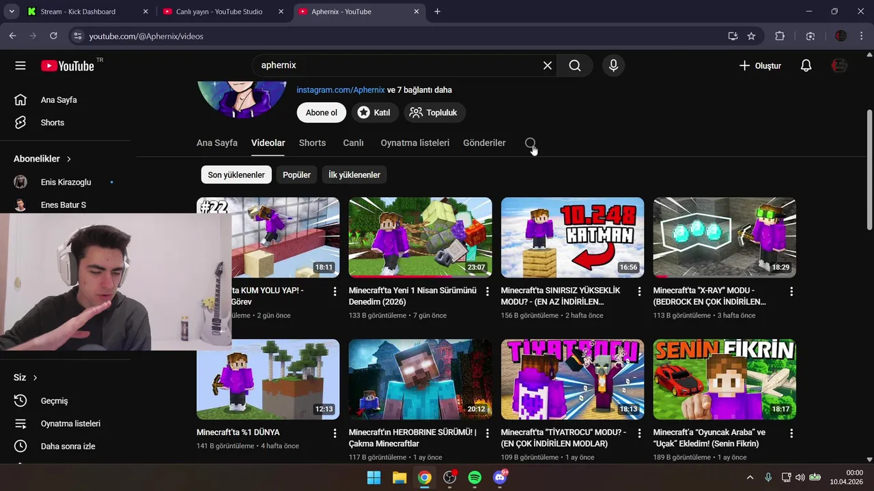This screenshot has width=874, height=491.
Task: Open options for X-RAY MODU video
Action: [x=791, y=291]
